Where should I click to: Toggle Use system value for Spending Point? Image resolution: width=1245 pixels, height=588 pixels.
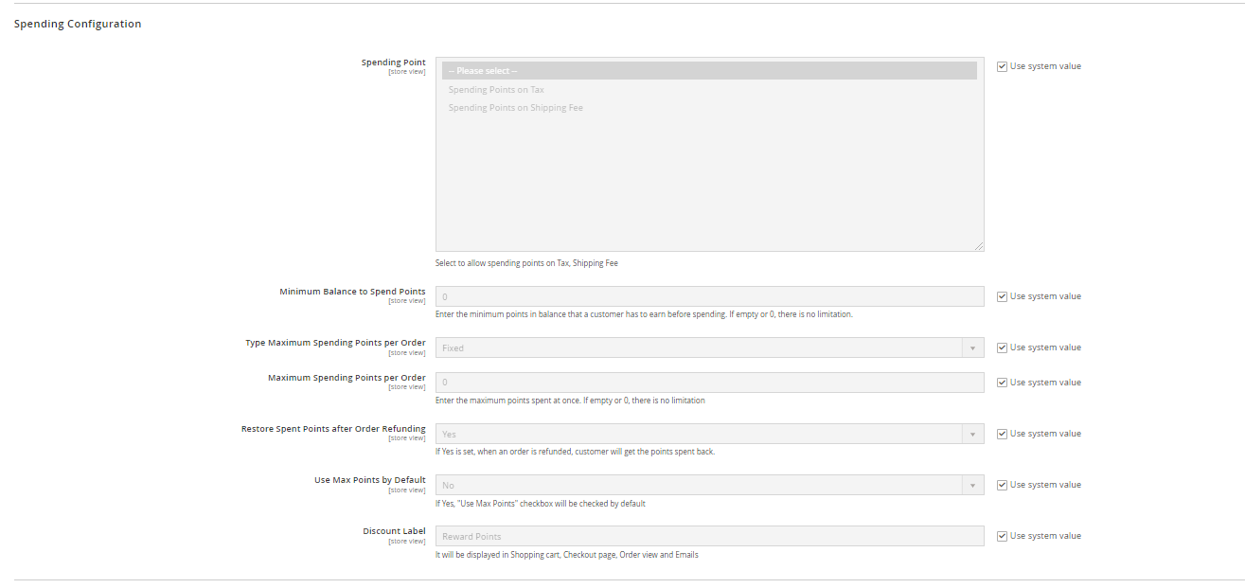pyautogui.click(x=1002, y=66)
